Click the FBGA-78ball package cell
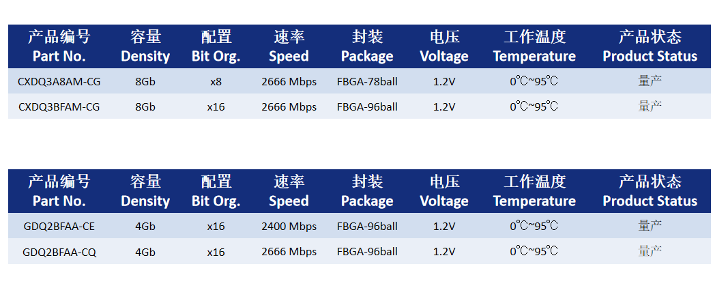The image size is (728, 288). pos(367,82)
